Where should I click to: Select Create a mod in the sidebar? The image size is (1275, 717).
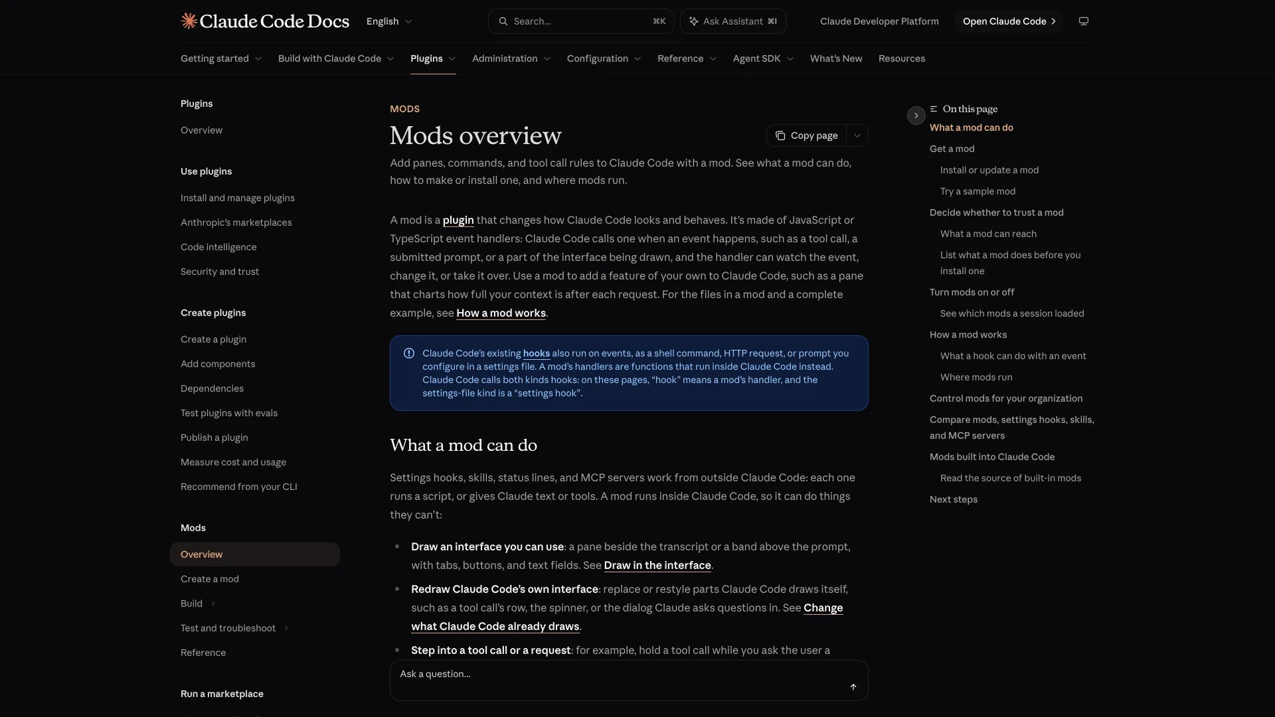(x=210, y=579)
